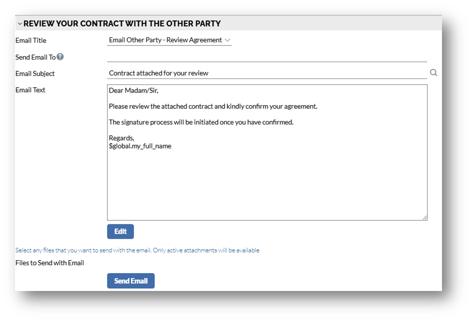This screenshot has height=321, width=472.
Task: Click the signature process sentence in email body
Action: [x=201, y=122]
